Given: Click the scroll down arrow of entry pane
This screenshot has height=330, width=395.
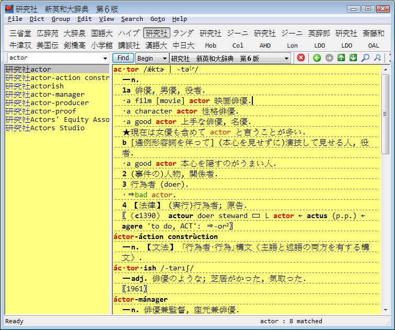Looking at the screenshot, I should pyautogui.click(x=386, y=310).
